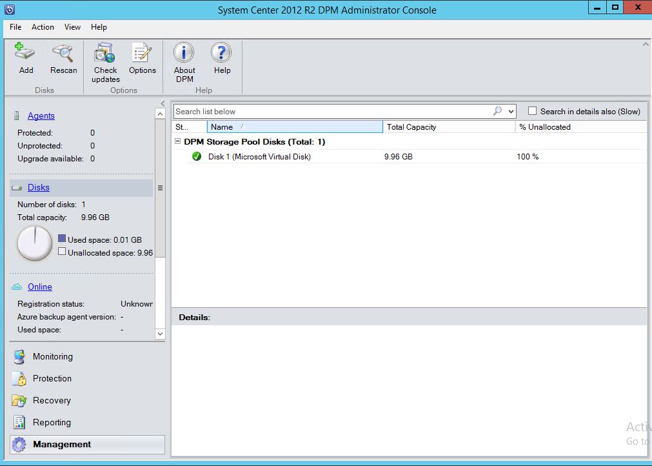
Task: Click the Upgrade available label
Action: coord(50,159)
